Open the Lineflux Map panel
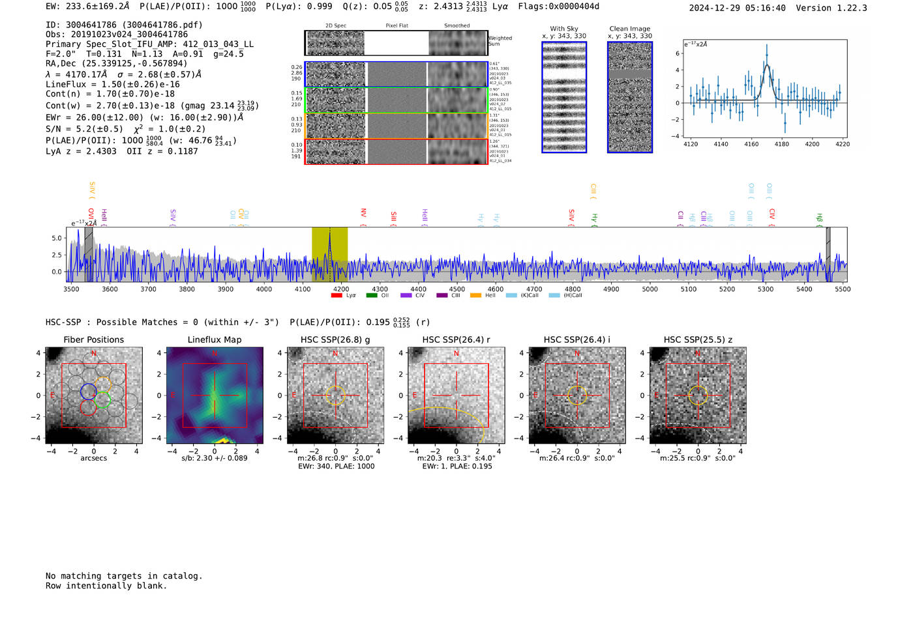This screenshot has height=621, width=913. point(215,396)
